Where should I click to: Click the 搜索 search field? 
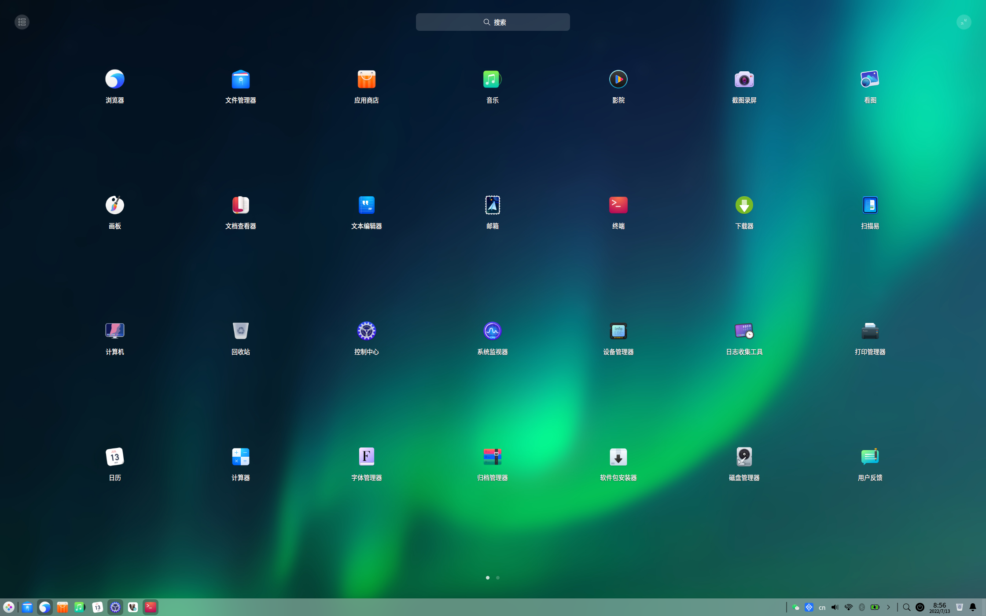pos(493,22)
